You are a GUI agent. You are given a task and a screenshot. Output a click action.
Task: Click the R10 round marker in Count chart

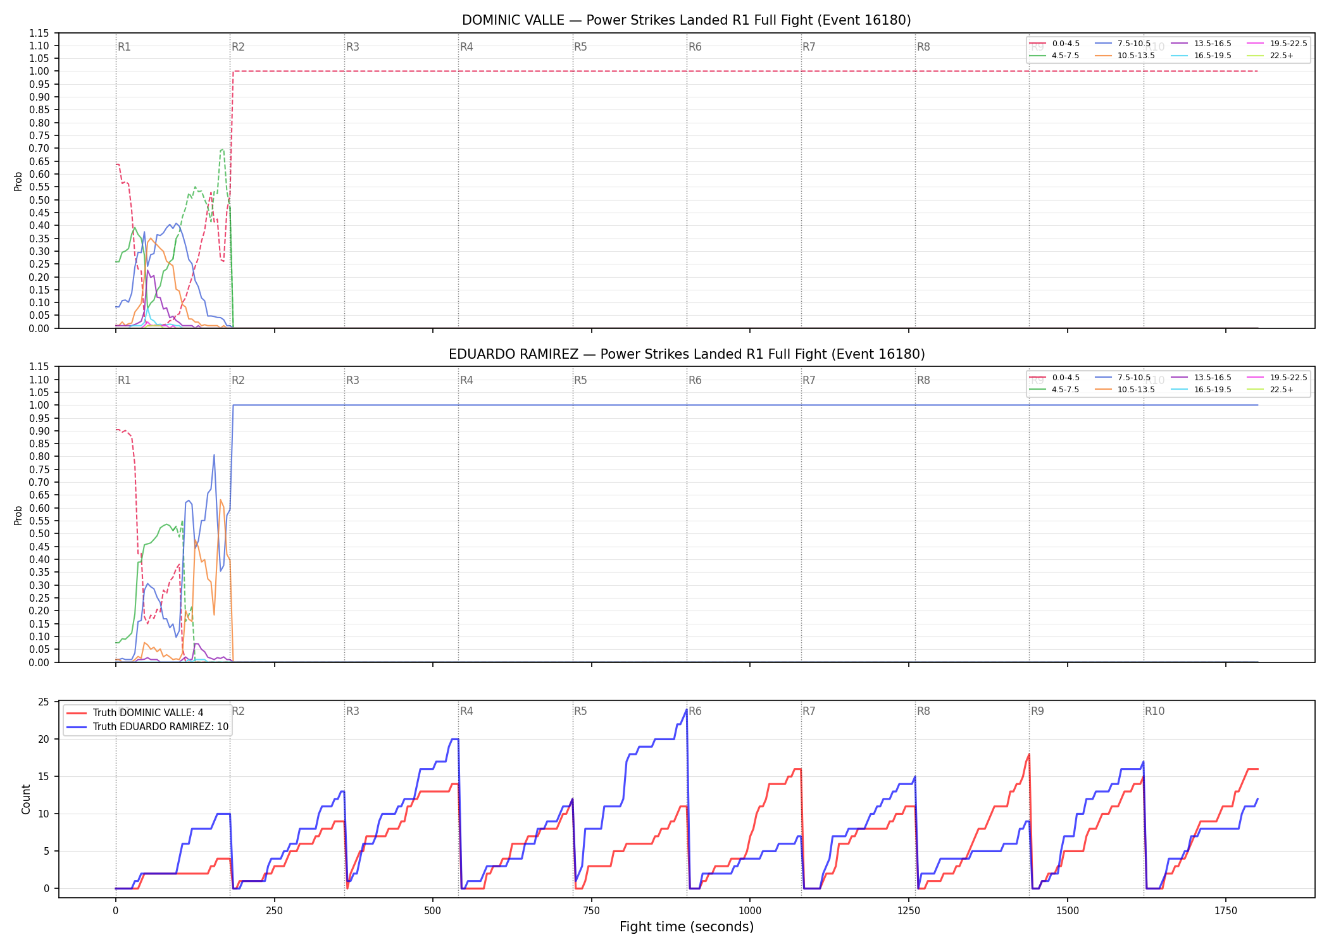[x=1154, y=711]
